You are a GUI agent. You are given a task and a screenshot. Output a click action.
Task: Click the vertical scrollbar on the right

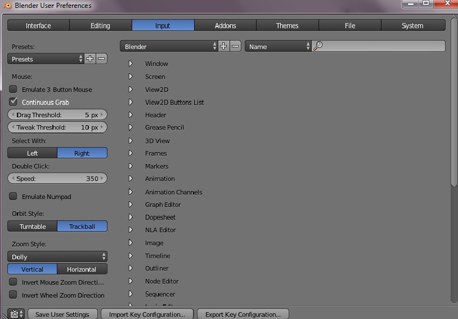[454, 101]
